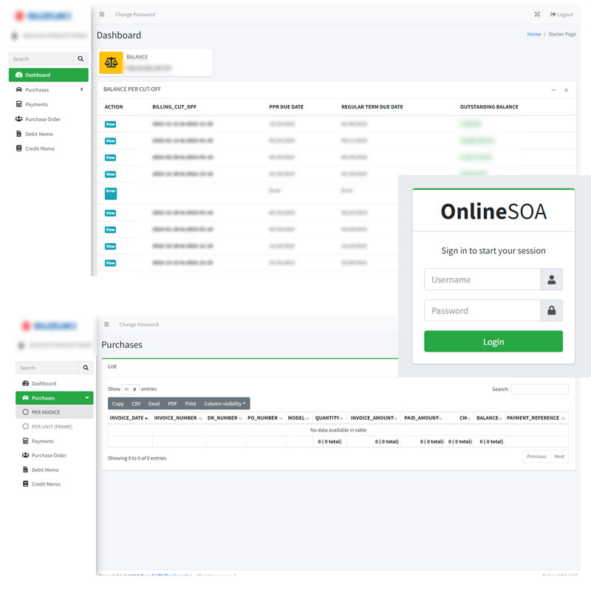591x591 pixels.
Task: Click the search magnifier icon in top sidebar
Action: pyautogui.click(x=81, y=58)
